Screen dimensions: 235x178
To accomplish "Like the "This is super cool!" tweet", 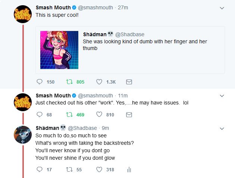I will (x=99, y=82).
